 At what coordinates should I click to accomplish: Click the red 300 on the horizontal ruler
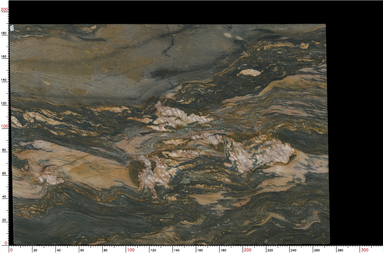tap(364, 250)
